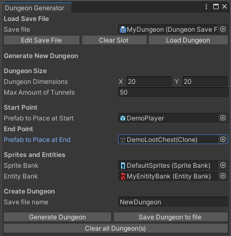Open object picker for Entity Bank field
This screenshot has width=231, height=236.
pos(223,176)
